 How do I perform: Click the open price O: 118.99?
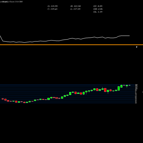click(x=53, y=6)
